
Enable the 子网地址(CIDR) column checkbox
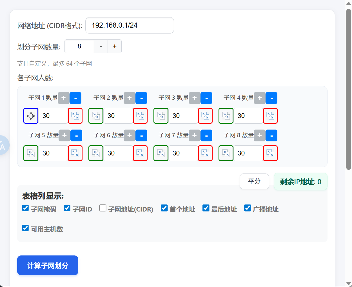point(103,208)
